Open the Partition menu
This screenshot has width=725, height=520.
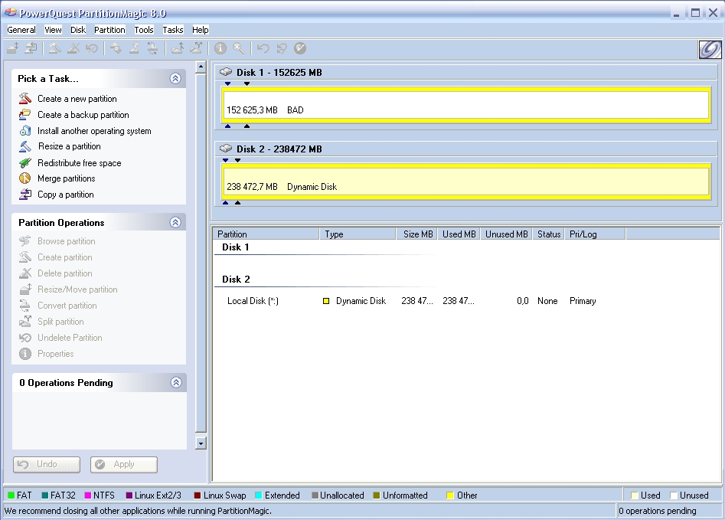click(109, 30)
